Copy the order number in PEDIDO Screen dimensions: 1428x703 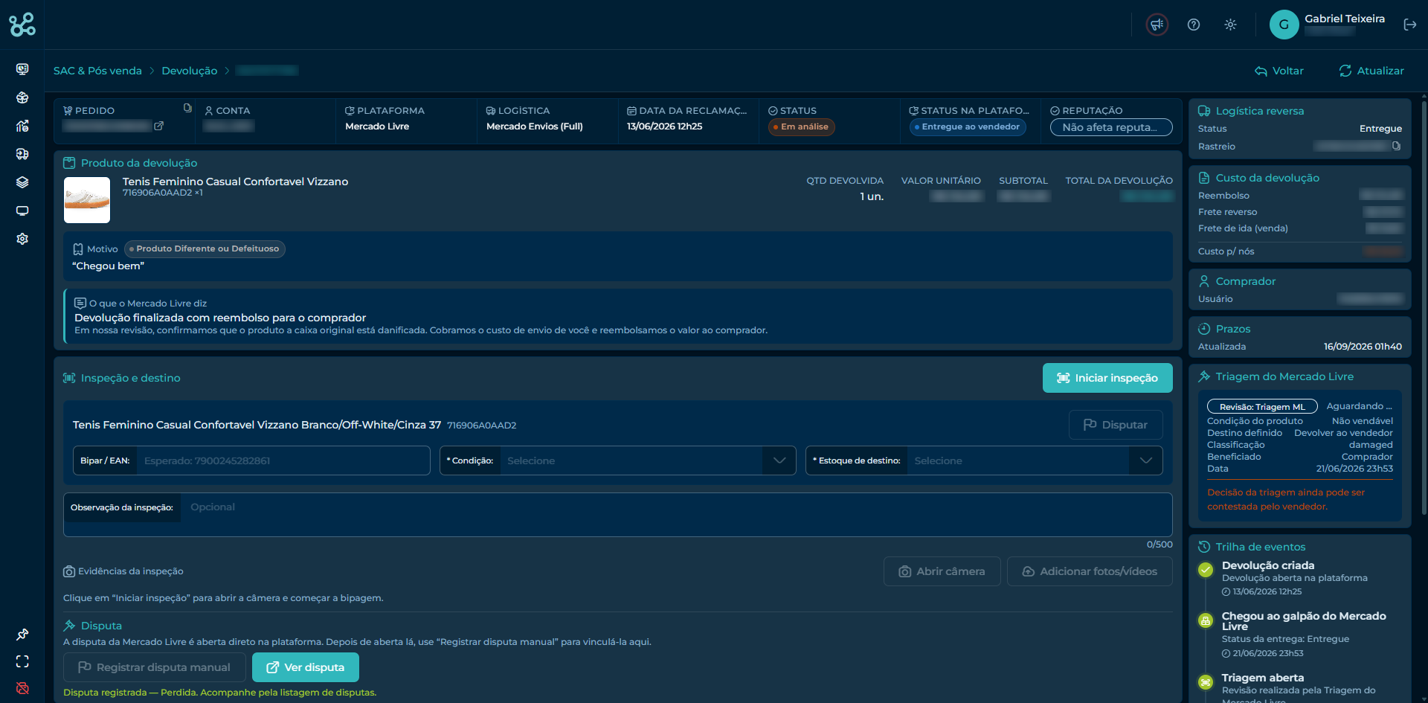tap(187, 108)
